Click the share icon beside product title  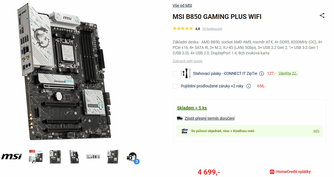(322, 16)
